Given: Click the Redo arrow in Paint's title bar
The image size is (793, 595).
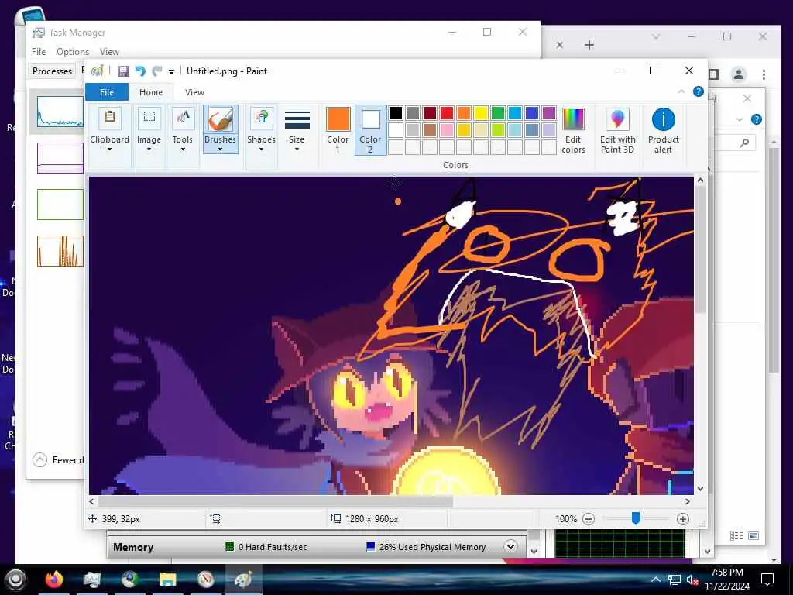Looking at the screenshot, I should (157, 71).
